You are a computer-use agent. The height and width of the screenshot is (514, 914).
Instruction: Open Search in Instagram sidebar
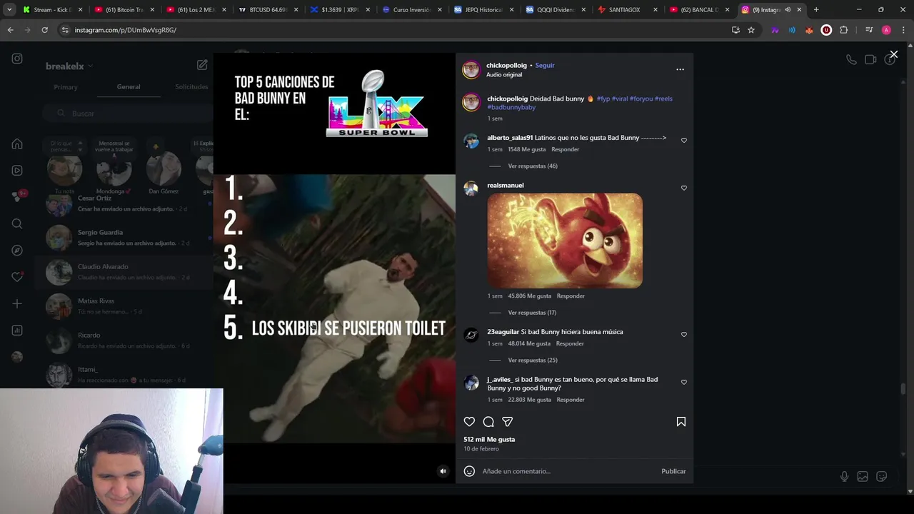pyautogui.click(x=17, y=224)
